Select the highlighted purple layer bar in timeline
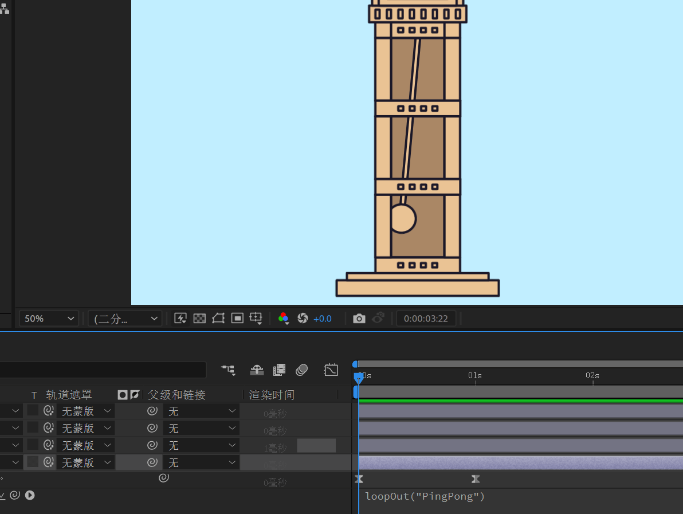683x514 pixels. point(521,462)
